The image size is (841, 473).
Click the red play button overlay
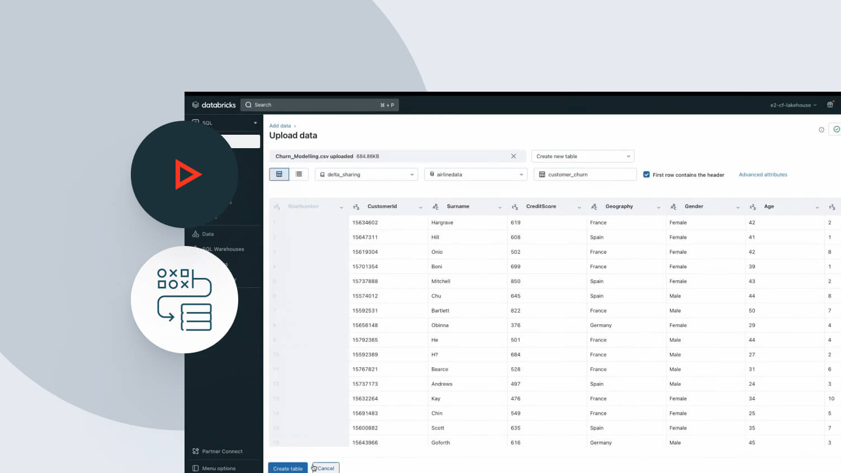point(187,174)
